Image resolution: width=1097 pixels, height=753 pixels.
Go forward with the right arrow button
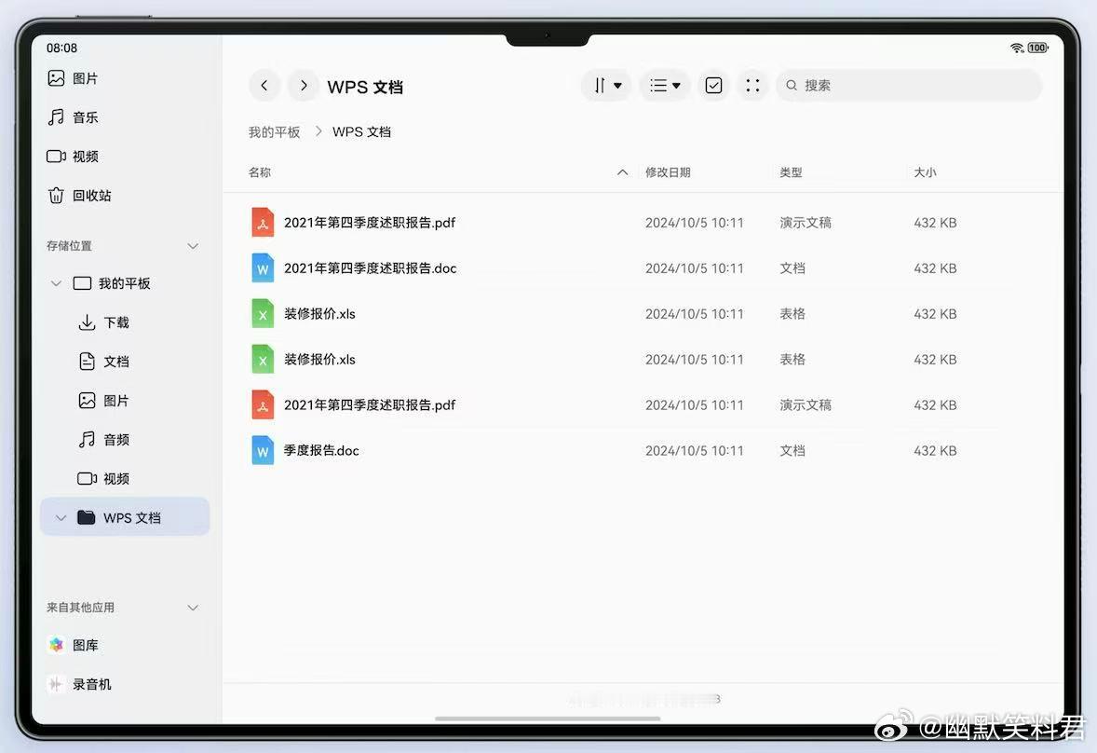(303, 86)
